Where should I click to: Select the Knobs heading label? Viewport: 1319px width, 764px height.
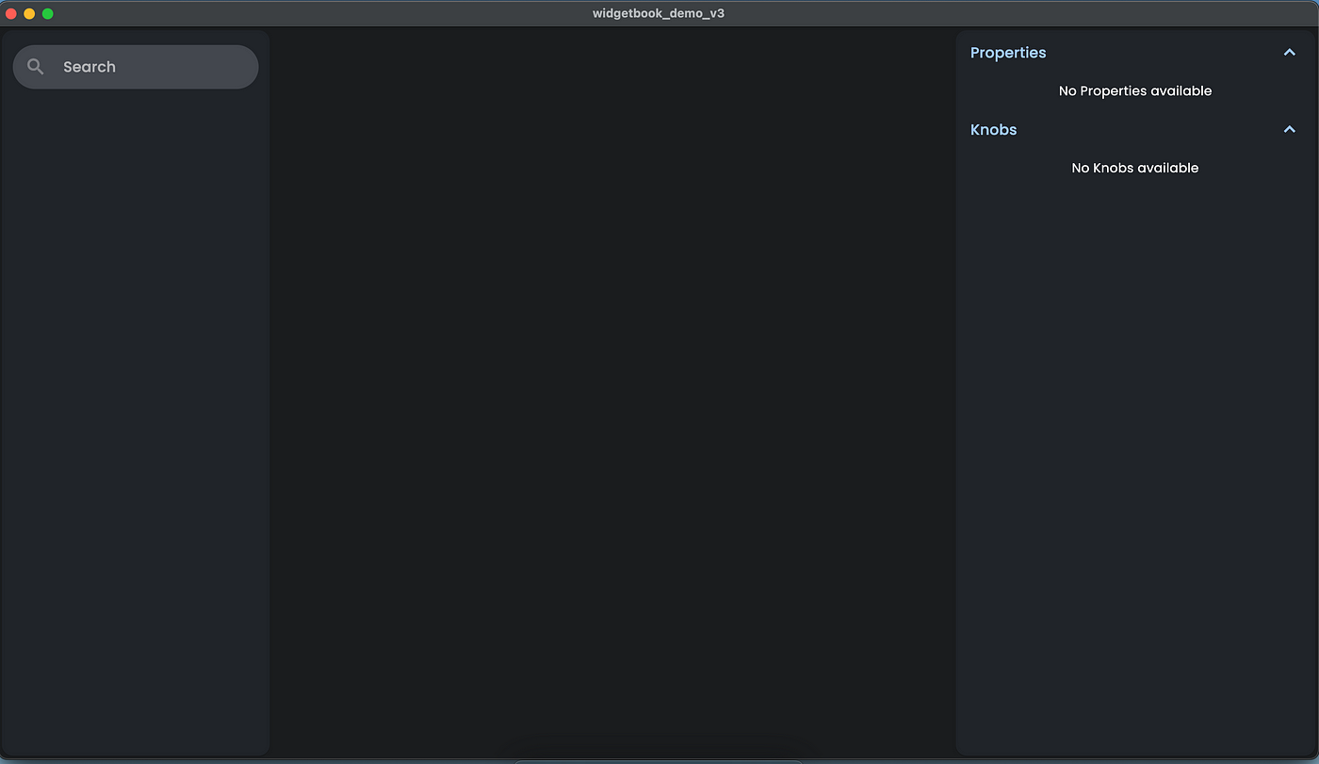994,130
